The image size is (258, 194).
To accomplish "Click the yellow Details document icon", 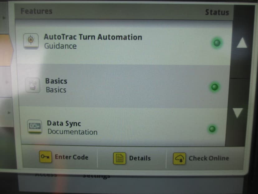I will point(120,158).
